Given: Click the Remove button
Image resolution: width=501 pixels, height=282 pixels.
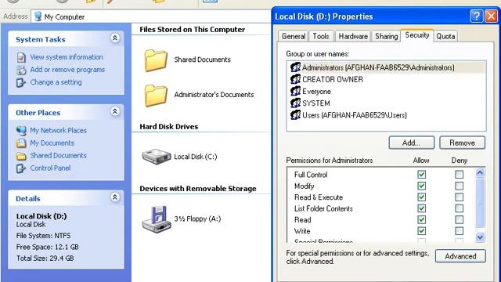Looking at the screenshot, I should coord(462,143).
